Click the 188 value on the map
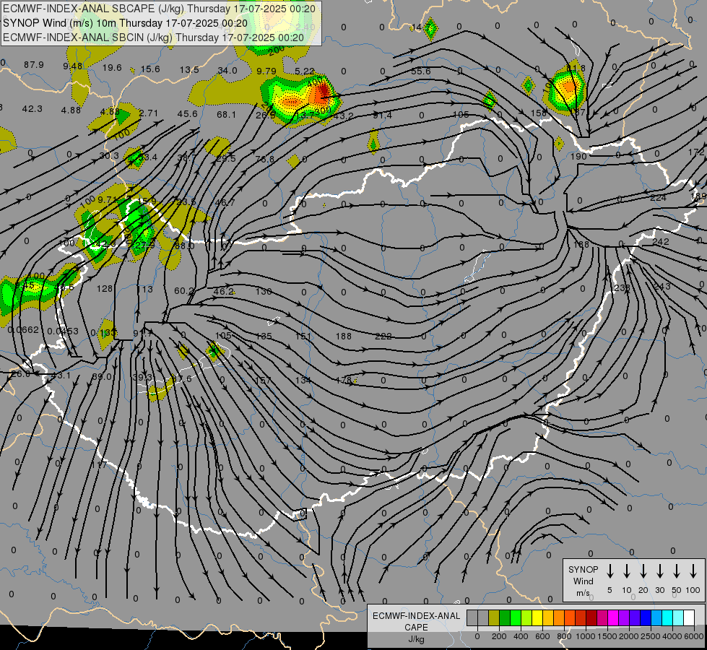Screen dimensions: 707x650 tap(344, 336)
